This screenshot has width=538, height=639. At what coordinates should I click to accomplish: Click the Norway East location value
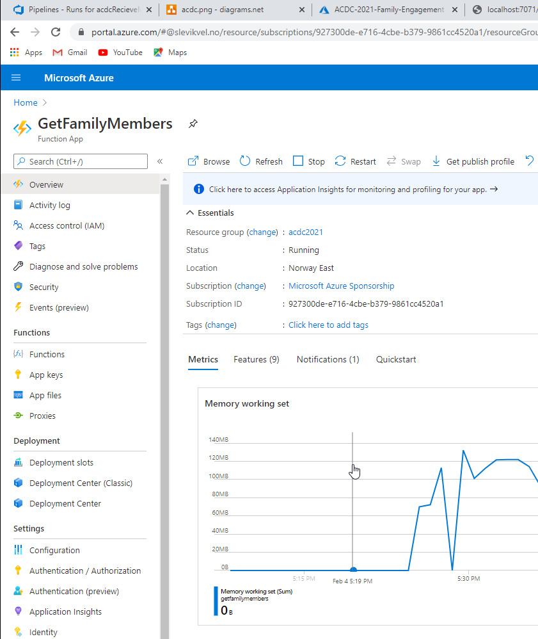click(311, 268)
